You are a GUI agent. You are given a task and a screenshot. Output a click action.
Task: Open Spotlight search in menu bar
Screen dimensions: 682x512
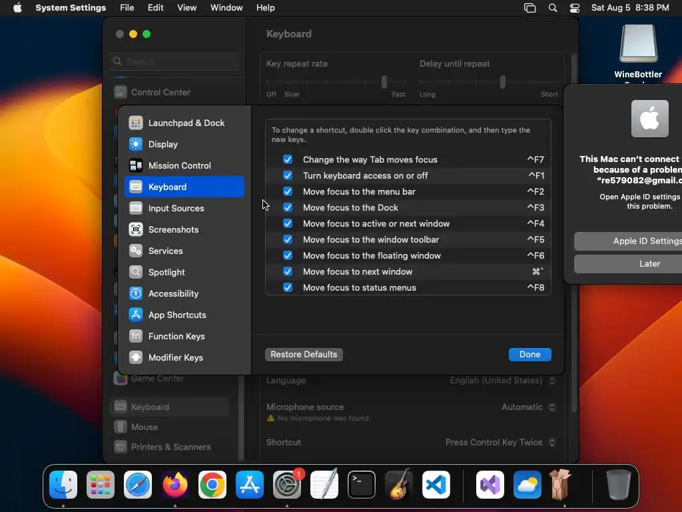pos(553,8)
